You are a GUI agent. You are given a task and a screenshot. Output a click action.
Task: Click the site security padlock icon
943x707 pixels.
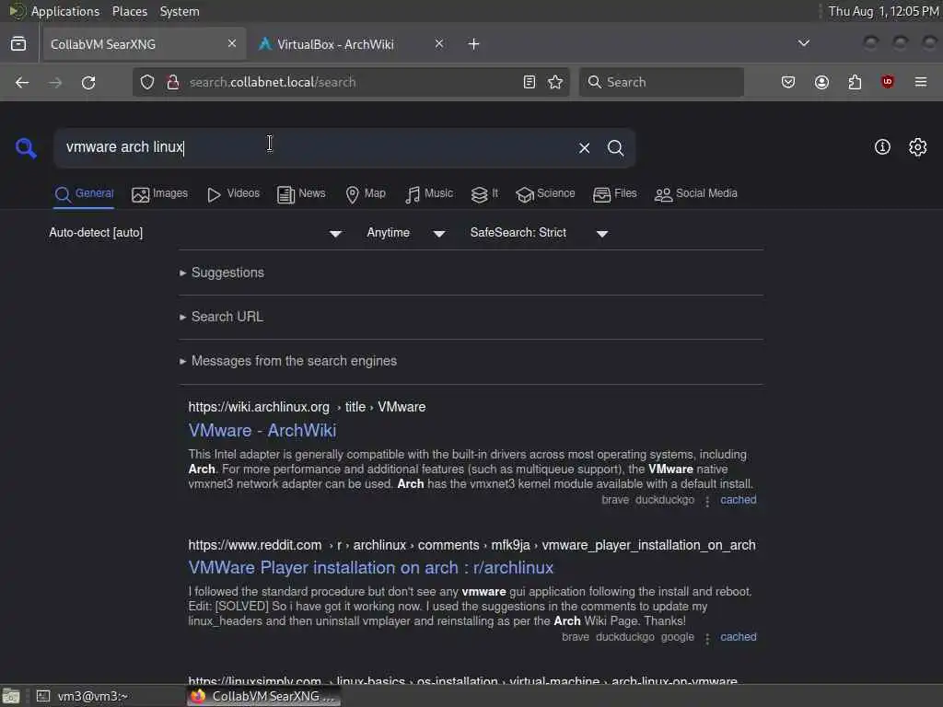click(x=172, y=82)
